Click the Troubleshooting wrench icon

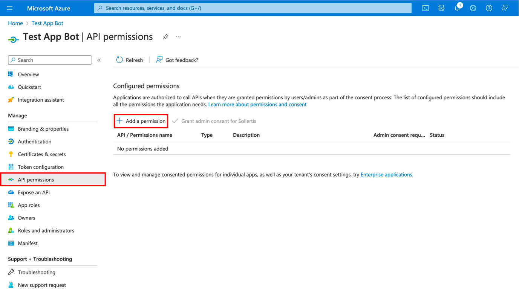[x=11, y=272]
